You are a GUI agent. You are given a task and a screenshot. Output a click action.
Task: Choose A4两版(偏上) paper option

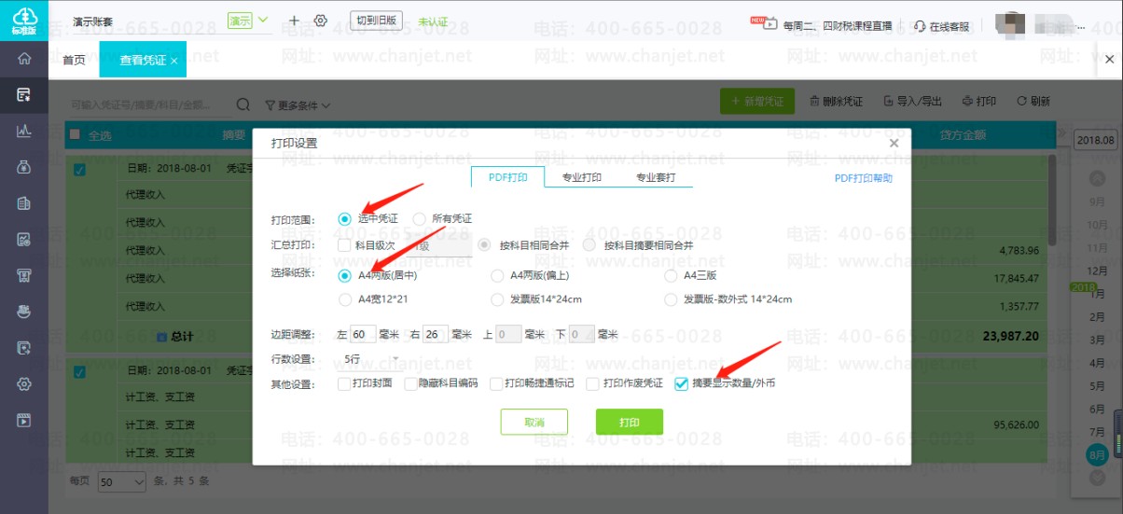coord(497,276)
